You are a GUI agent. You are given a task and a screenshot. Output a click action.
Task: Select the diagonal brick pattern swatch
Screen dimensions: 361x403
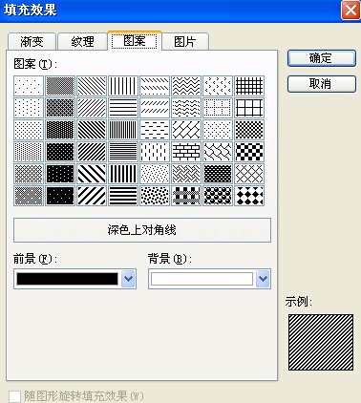(186, 130)
